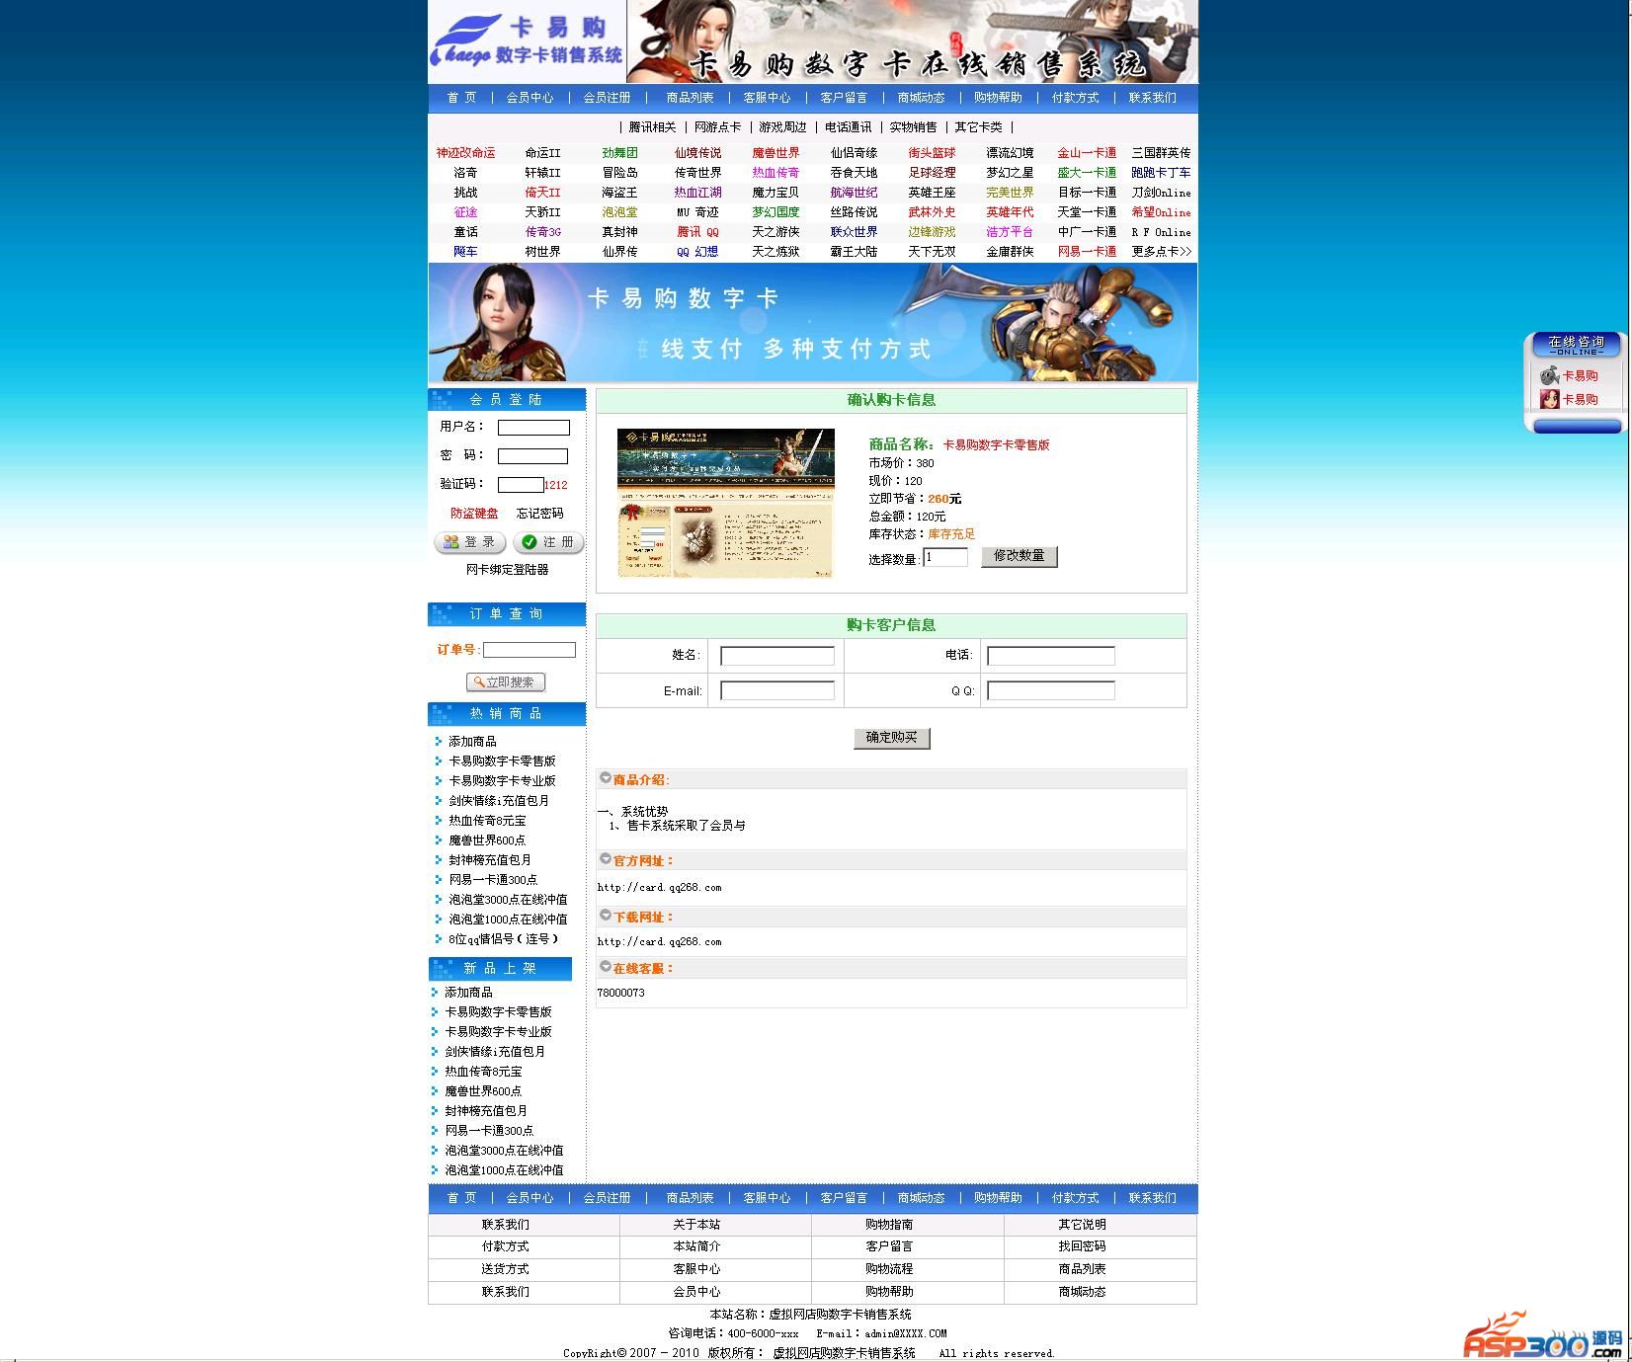Select the 腾讯相关 category tab
This screenshot has height=1362, width=1632.
coord(653,127)
